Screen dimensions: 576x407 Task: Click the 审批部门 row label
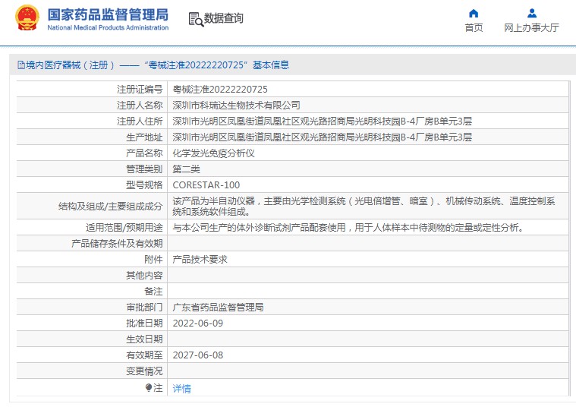144,308
